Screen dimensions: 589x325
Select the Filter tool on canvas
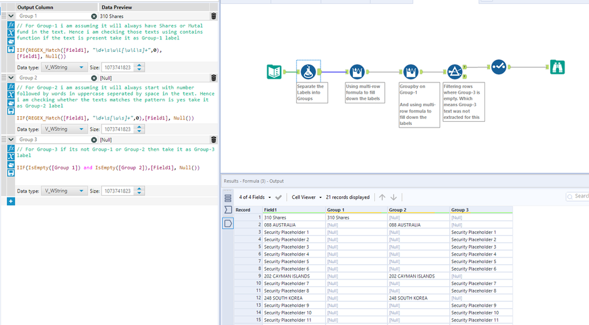click(x=454, y=72)
